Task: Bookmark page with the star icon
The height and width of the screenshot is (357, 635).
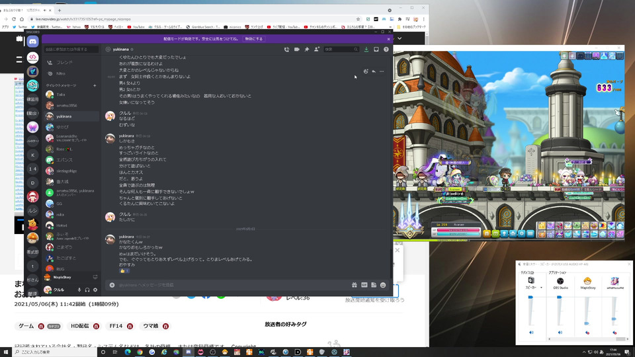Action: (358, 19)
